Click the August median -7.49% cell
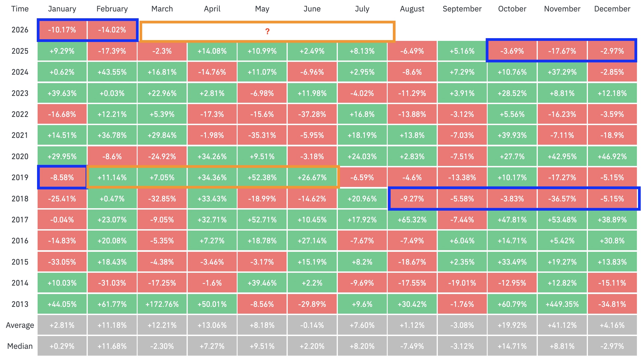Image resolution: width=644 pixels, height=360 pixels. click(x=412, y=346)
